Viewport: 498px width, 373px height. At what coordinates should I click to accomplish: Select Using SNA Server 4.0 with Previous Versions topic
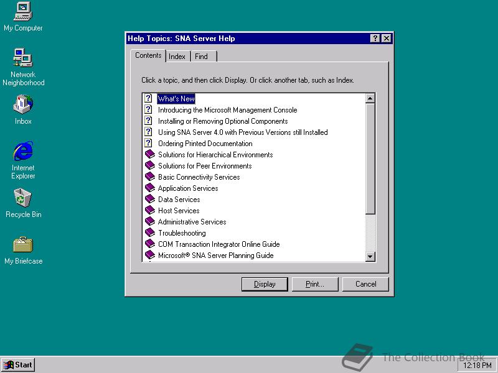point(243,132)
